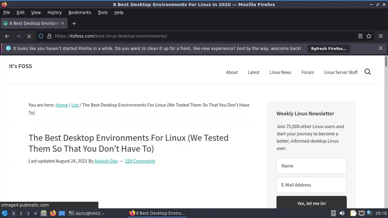Click the site security padlock icon
Viewport: 388px width, 218px height.
49,36
